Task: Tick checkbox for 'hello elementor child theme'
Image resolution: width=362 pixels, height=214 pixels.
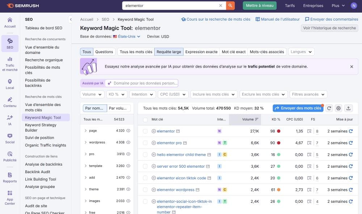Action: click(x=145, y=154)
